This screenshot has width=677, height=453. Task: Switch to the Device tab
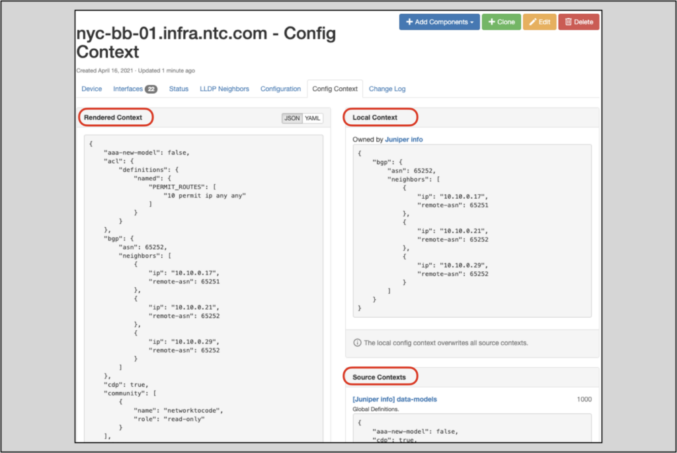(91, 89)
